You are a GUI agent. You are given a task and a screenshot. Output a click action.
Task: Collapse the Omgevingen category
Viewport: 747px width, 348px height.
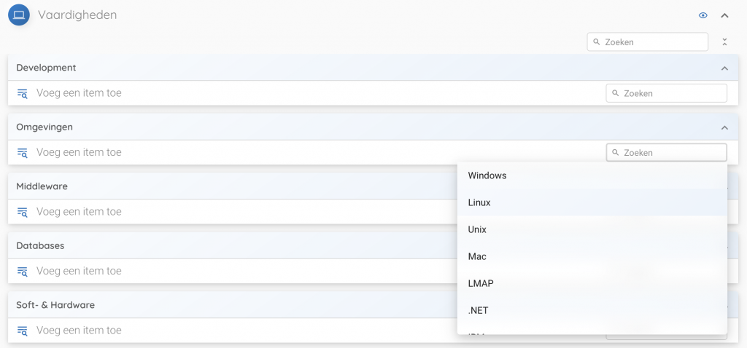(x=724, y=127)
